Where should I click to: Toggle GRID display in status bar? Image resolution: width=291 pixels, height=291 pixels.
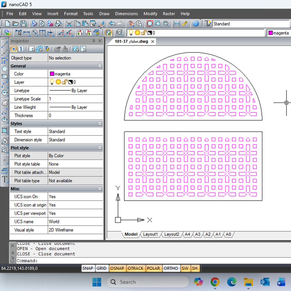pos(101,268)
